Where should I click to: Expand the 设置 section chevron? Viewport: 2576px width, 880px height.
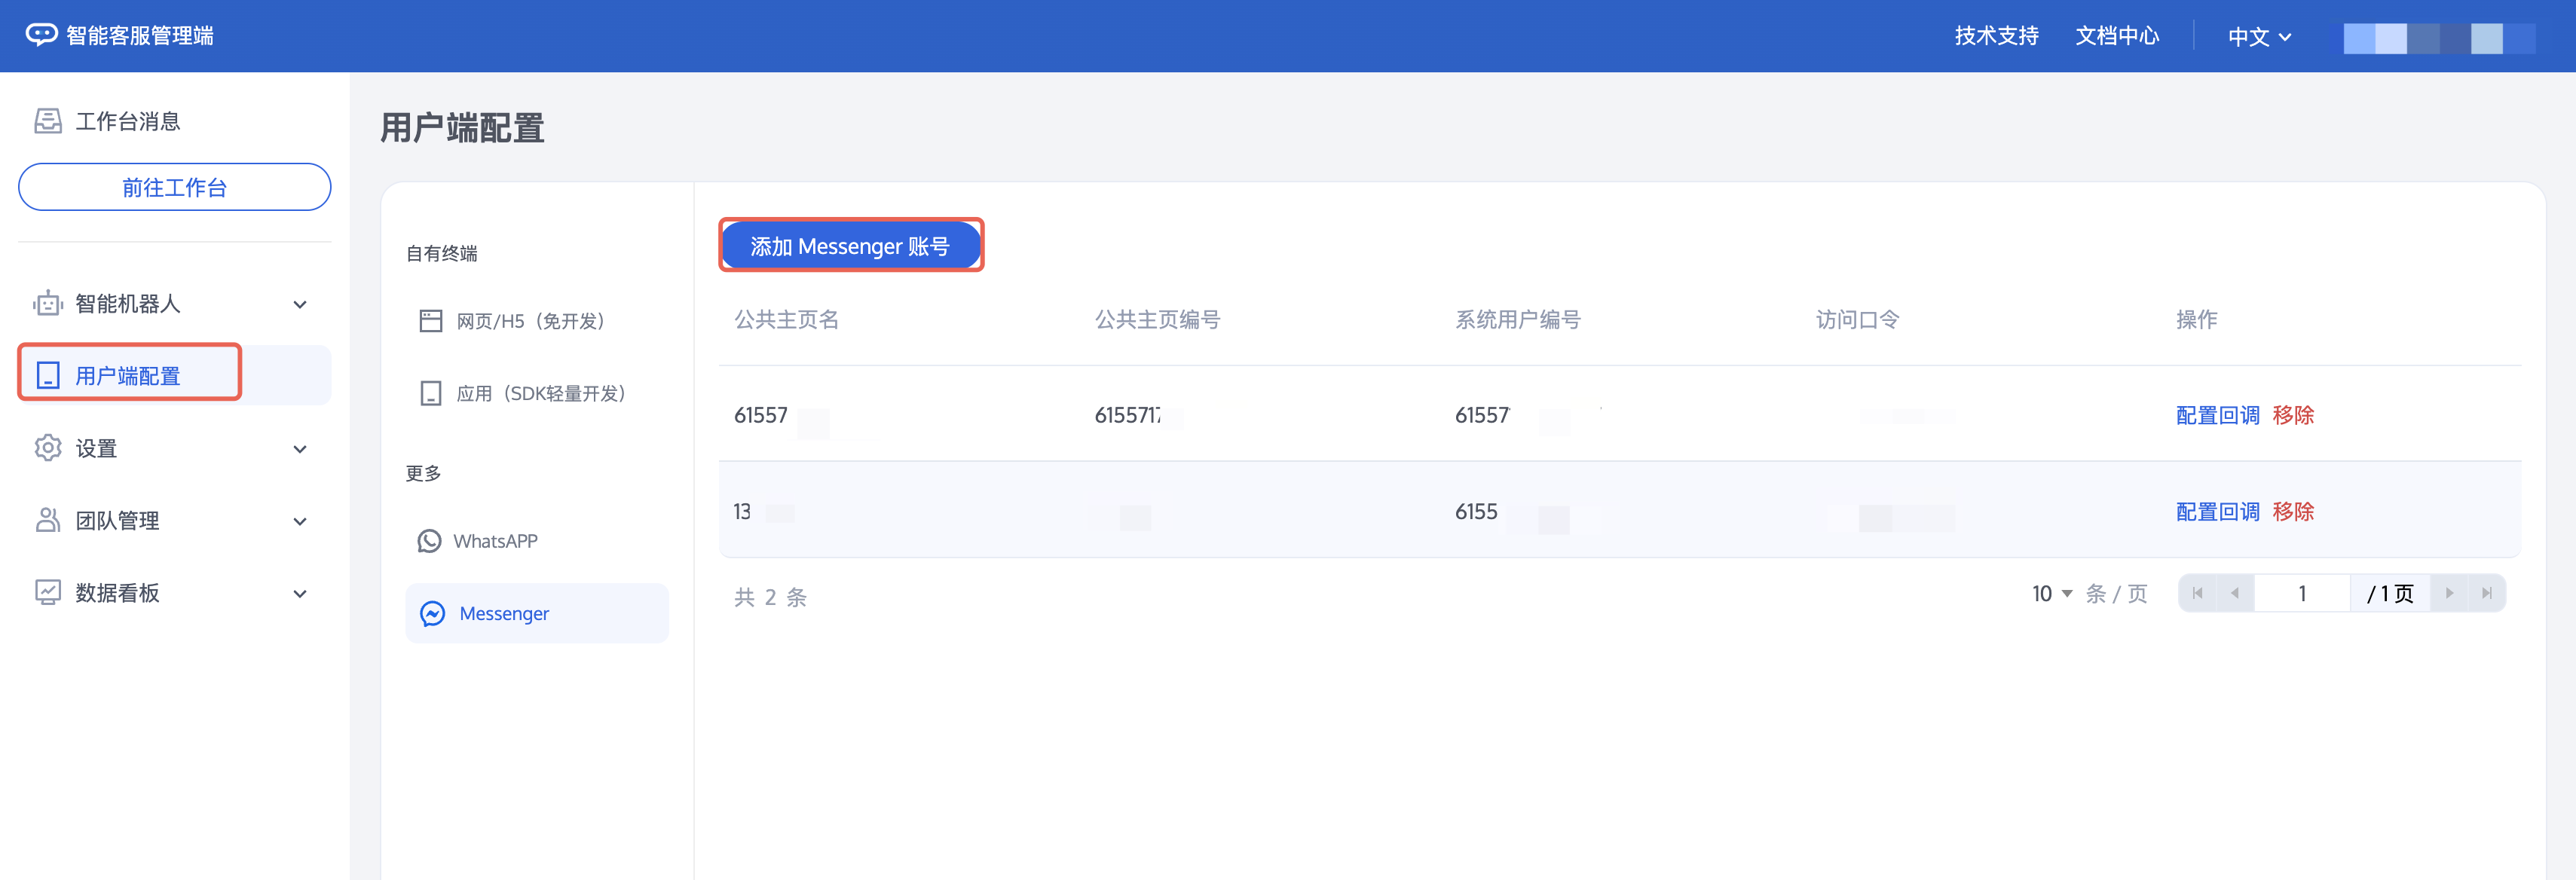[299, 449]
